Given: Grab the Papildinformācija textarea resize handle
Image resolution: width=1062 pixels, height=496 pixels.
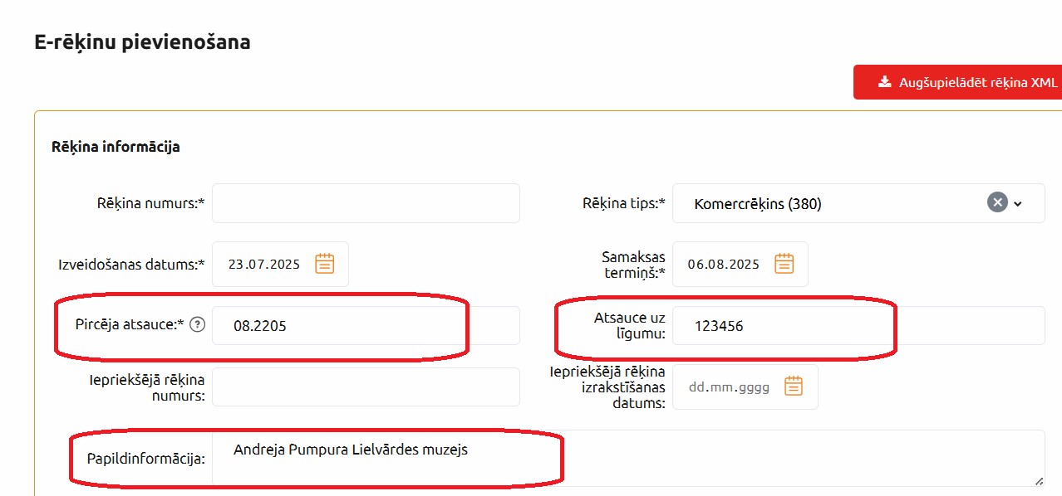Looking at the screenshot, I should pyautogui.click(x=1039, y=480).
